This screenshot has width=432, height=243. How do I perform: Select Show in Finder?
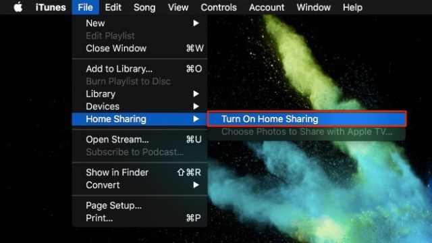pos(140,173)
